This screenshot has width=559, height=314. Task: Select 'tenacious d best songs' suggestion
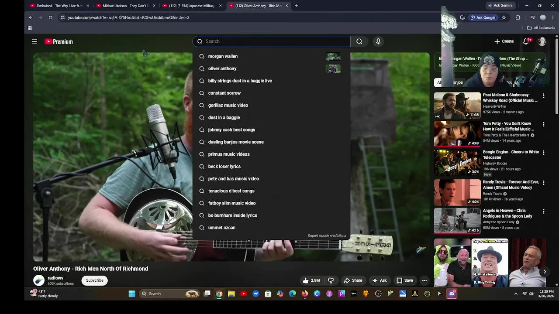271,191
